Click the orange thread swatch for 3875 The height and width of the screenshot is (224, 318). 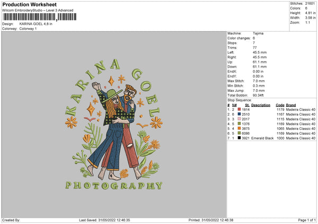coord(239,128)
